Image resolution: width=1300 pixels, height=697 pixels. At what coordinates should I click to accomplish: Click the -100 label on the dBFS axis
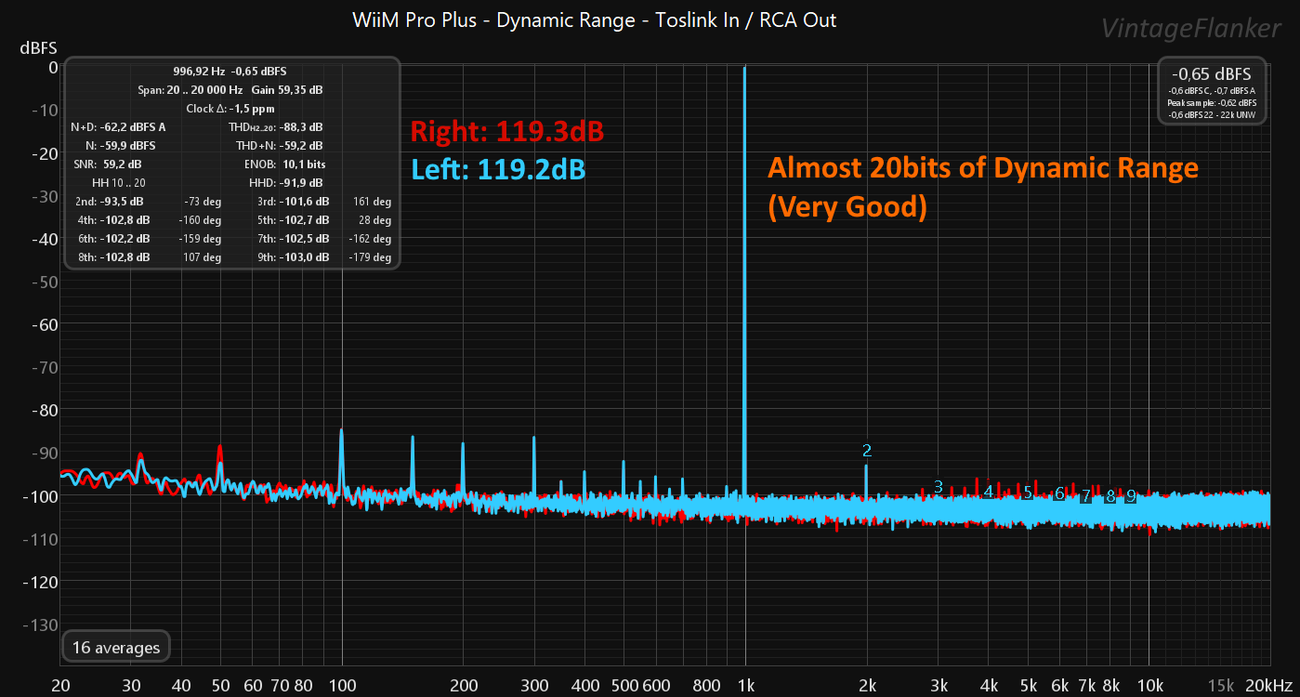[x=41, y=495]
